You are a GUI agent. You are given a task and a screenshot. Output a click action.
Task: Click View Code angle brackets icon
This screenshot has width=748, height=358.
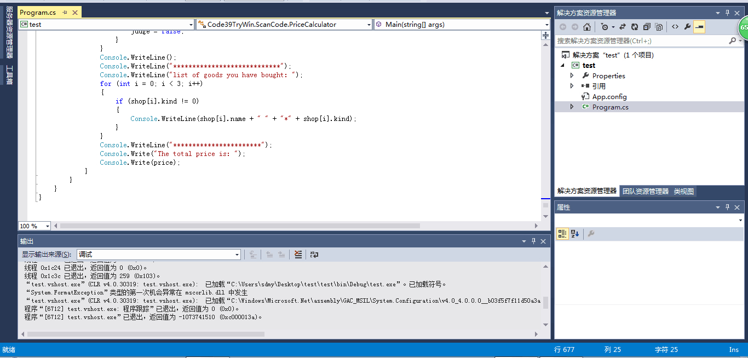[675, 27]
